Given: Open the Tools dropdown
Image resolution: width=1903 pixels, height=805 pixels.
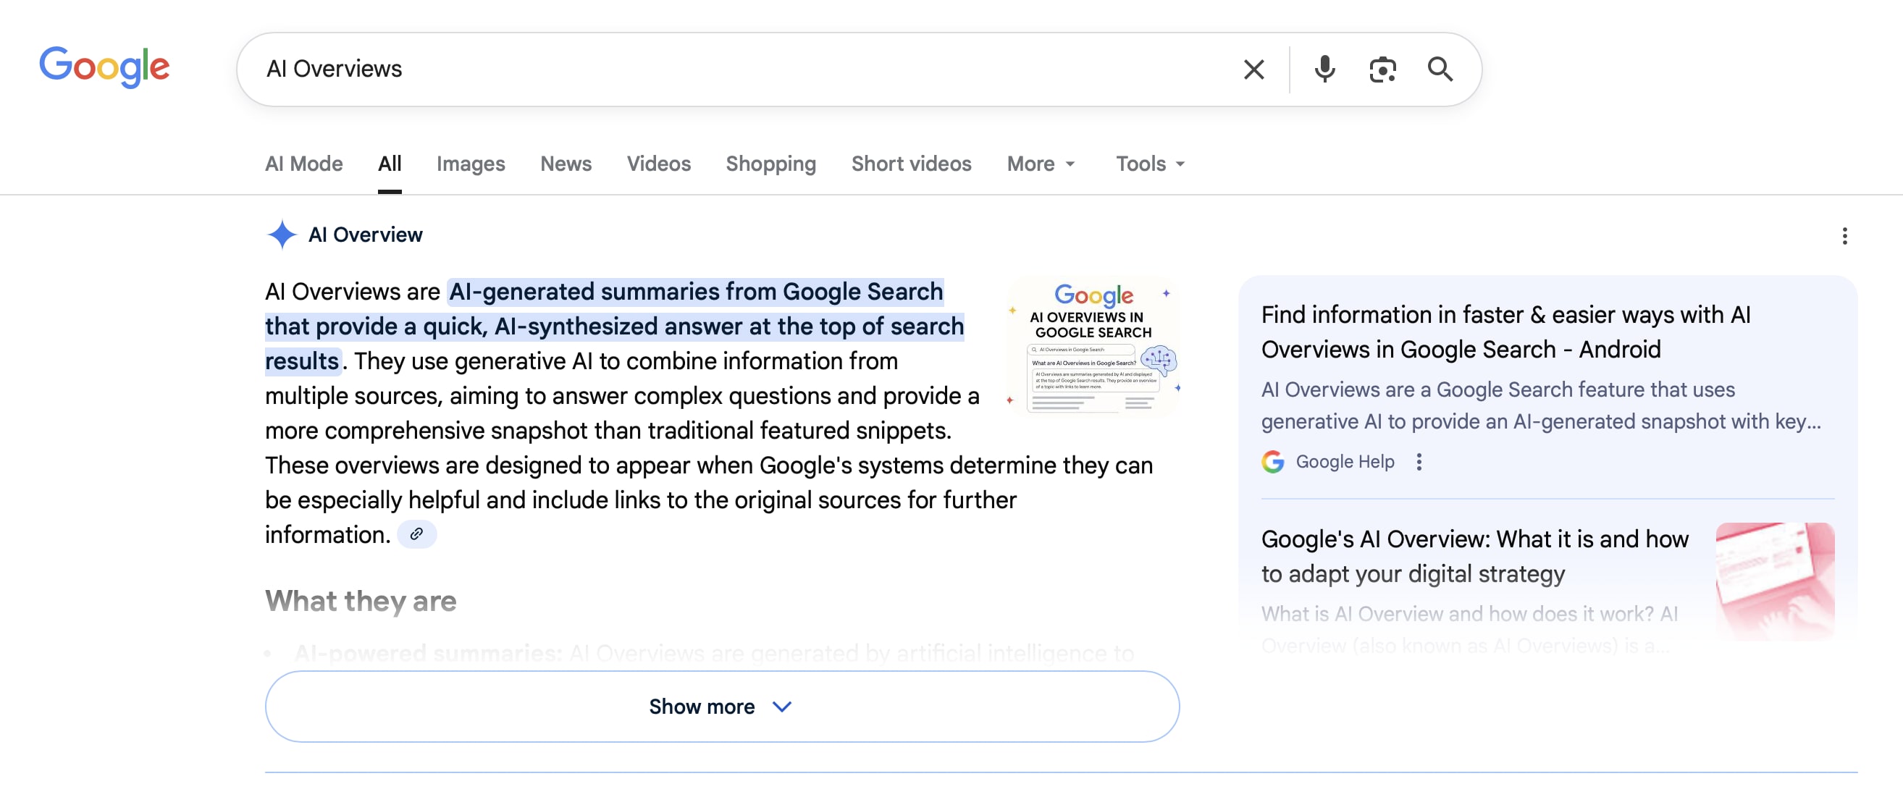Looking at the screenshot, I should (x=1149, y=164).
